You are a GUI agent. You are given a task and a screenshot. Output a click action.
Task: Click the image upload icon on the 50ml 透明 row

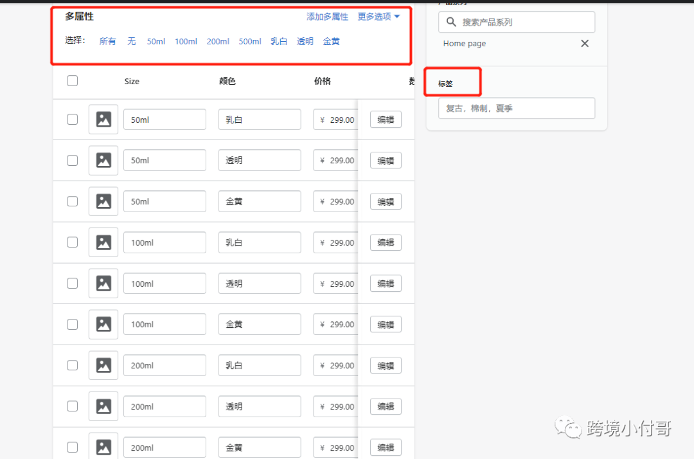tap(103, 160)
